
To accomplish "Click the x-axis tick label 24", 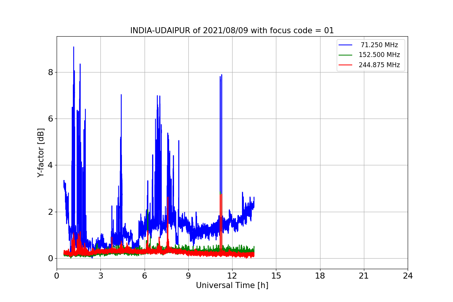I will pos(408,276).
